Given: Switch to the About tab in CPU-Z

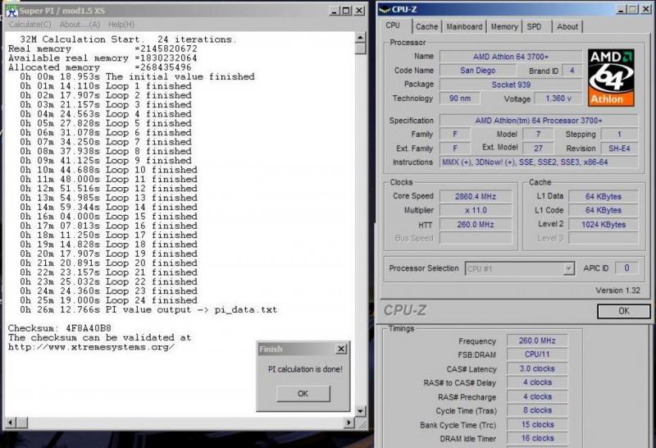Looking at the screenshot, I should (567, 27).
